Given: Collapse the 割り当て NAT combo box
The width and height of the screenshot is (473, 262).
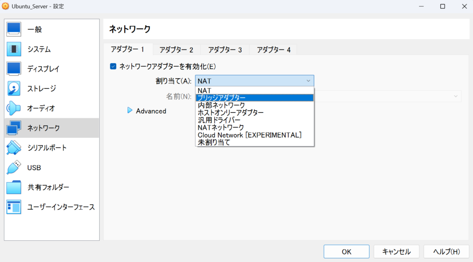Looking at the screenshot, I should 255,81.
